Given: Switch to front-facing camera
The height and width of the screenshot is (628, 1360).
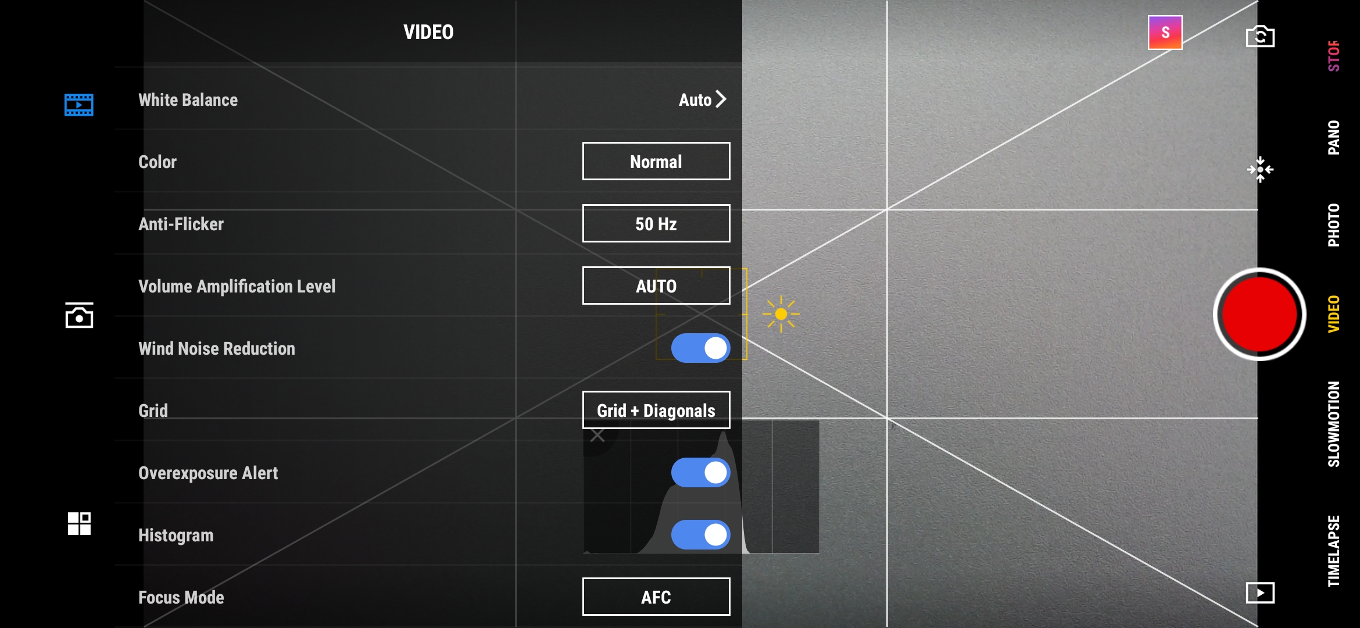Looking at the screenshot, I should click(x=1259, y=35).
